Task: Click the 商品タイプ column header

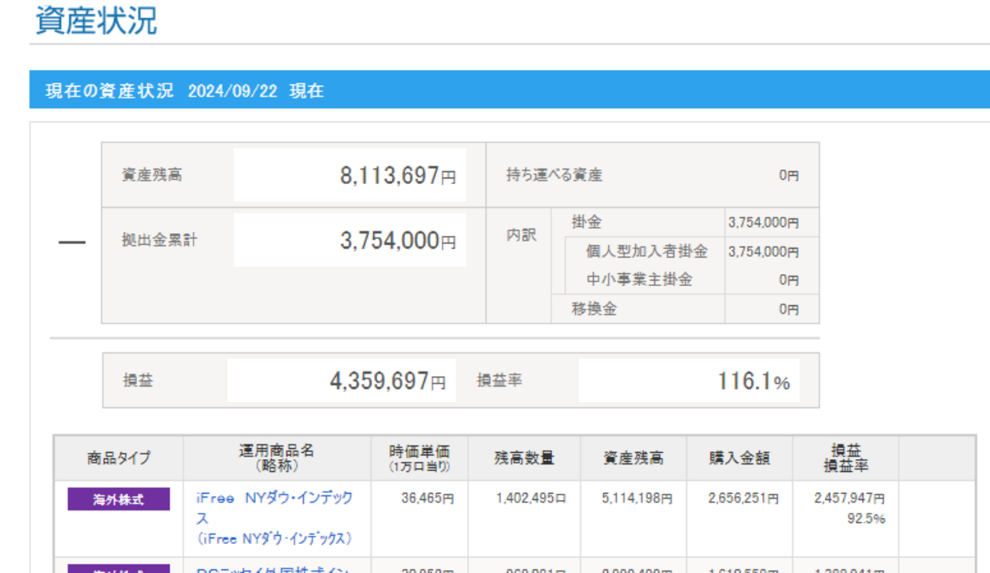Action: point(119,458)
